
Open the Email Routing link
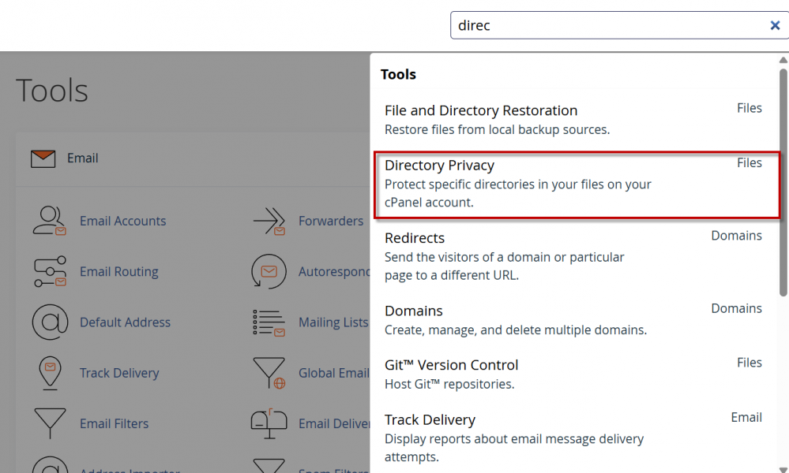118,271
